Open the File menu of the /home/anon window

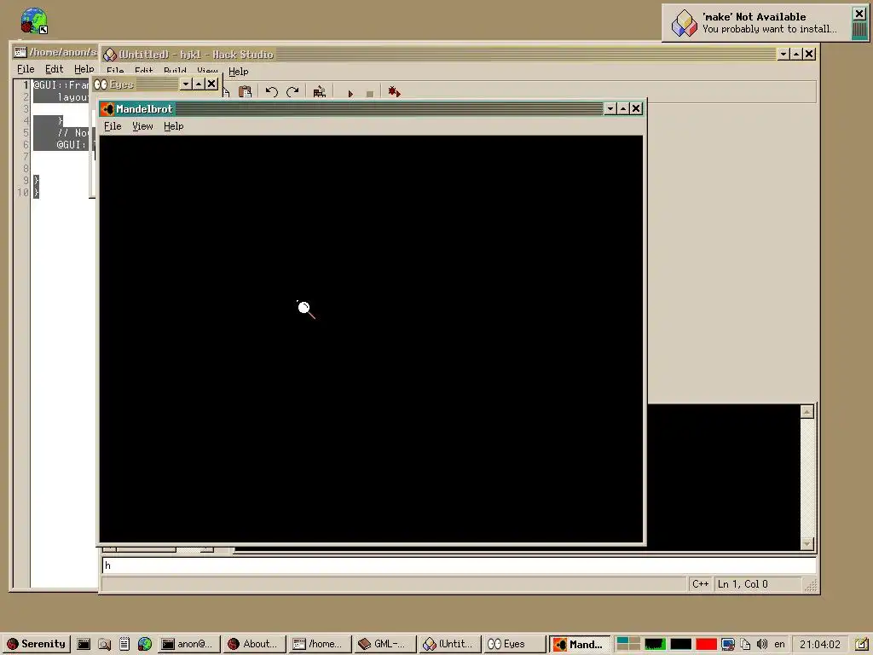tap(26, 69)
